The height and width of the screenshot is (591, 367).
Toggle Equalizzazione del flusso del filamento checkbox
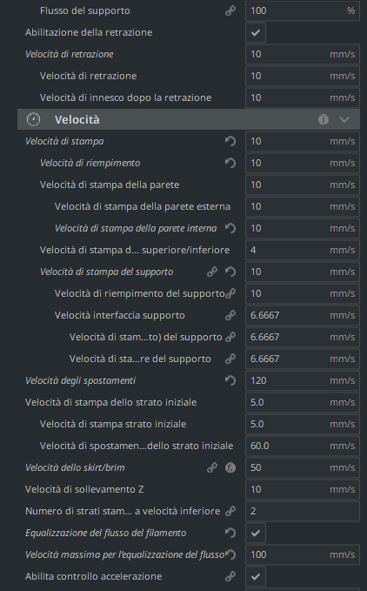point(256,533)
